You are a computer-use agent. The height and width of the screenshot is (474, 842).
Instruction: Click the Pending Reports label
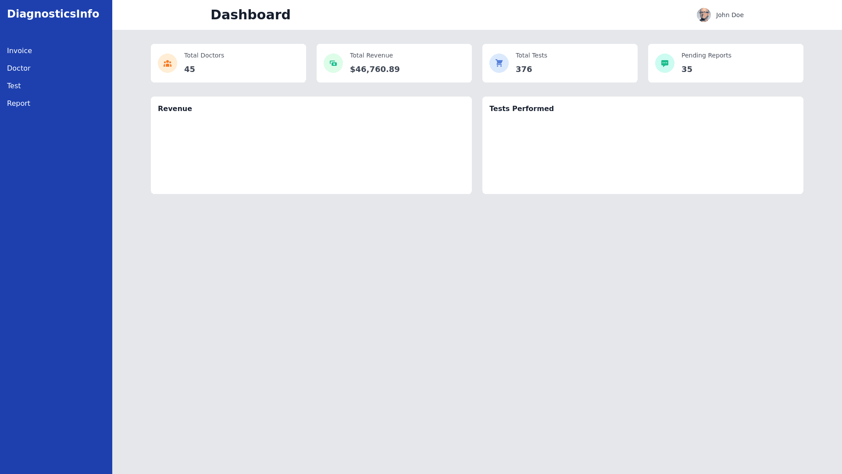(706, 55)
